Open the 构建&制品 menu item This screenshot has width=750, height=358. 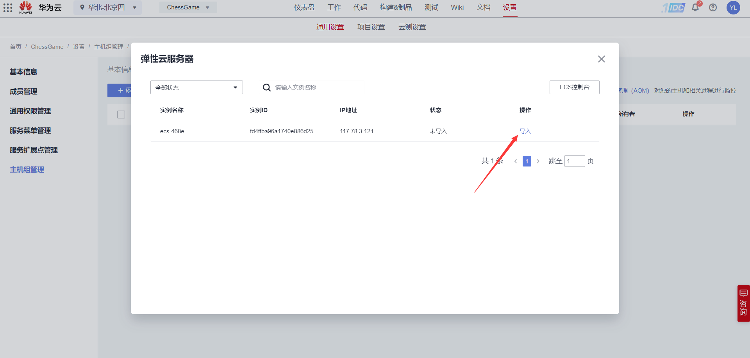point(396,7)
